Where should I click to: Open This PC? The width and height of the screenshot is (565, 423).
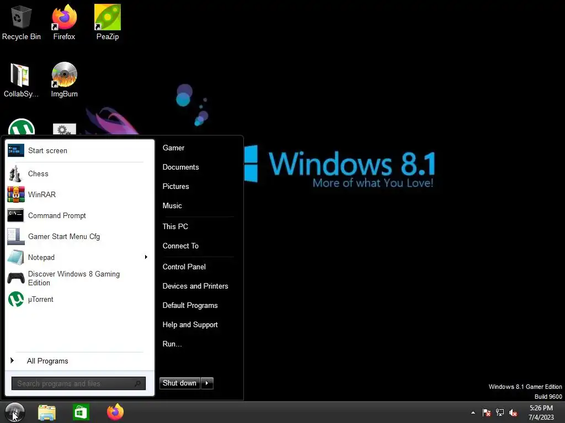coord(175,226)
